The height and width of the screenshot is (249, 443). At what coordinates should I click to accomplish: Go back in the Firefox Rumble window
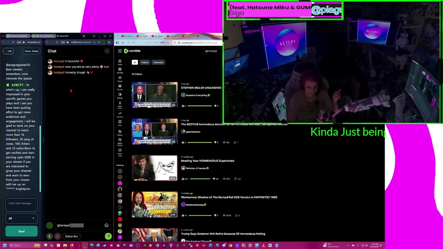pyautogui.click(x=123, y=43)
